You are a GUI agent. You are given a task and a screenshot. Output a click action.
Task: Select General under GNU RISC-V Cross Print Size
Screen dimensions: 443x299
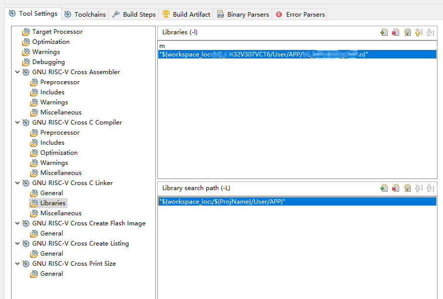pos(51,274)
